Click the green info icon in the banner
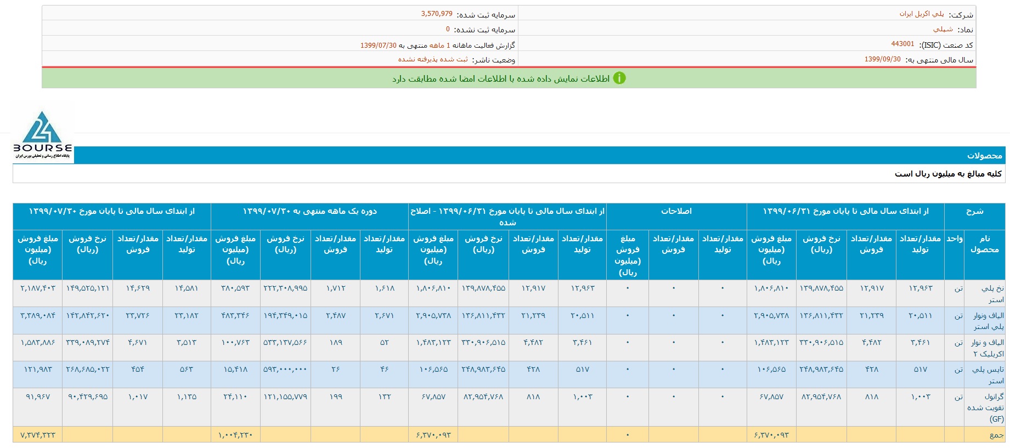 click(619, 78)
